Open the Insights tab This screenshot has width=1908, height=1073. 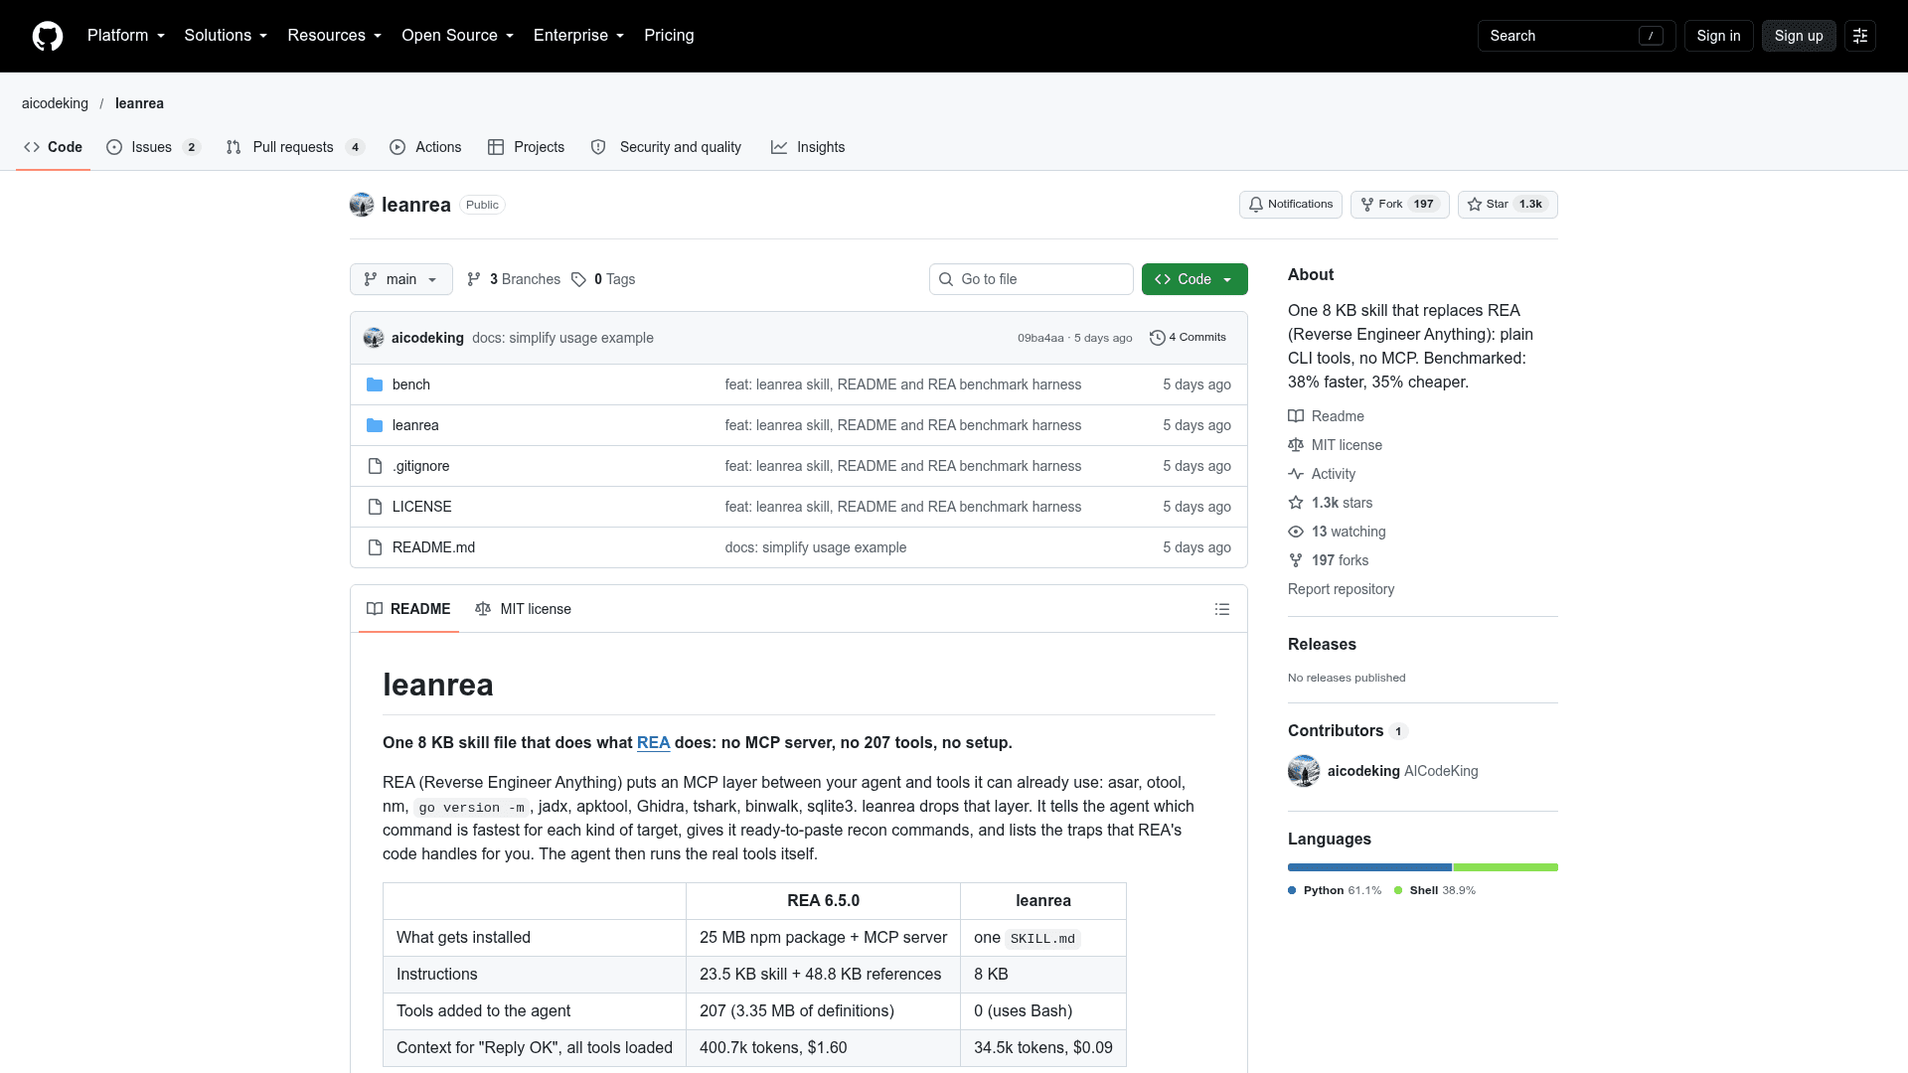808,147
